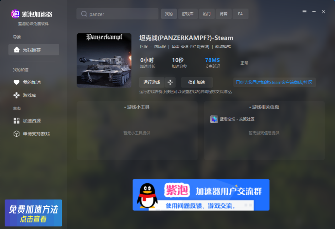Image resolution: width=335 pixels, height=229 pixels.
Task: Open the 蓝泡论坛 - 交流社区 link
Action: click(237, 119)
